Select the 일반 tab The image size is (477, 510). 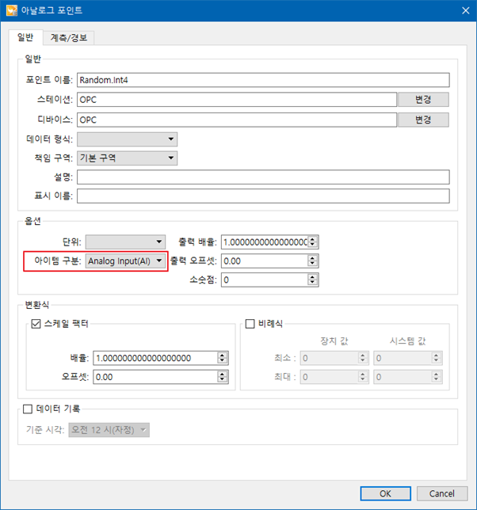[x=25, y=37]
